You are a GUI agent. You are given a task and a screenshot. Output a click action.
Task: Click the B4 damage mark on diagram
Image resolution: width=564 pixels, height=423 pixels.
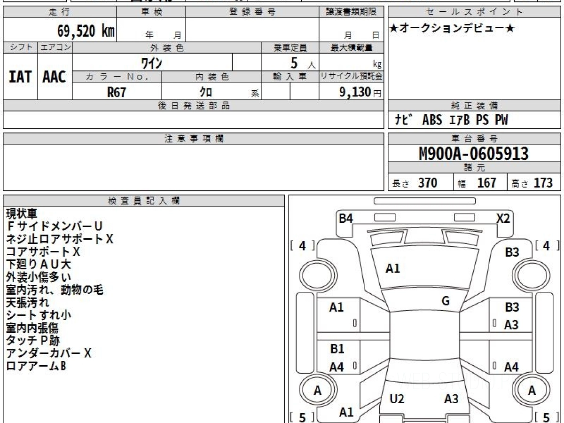click(x=346, y=219)
